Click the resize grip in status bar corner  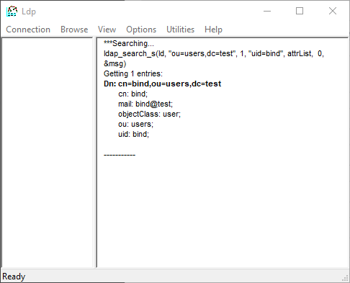coord(345,278)
